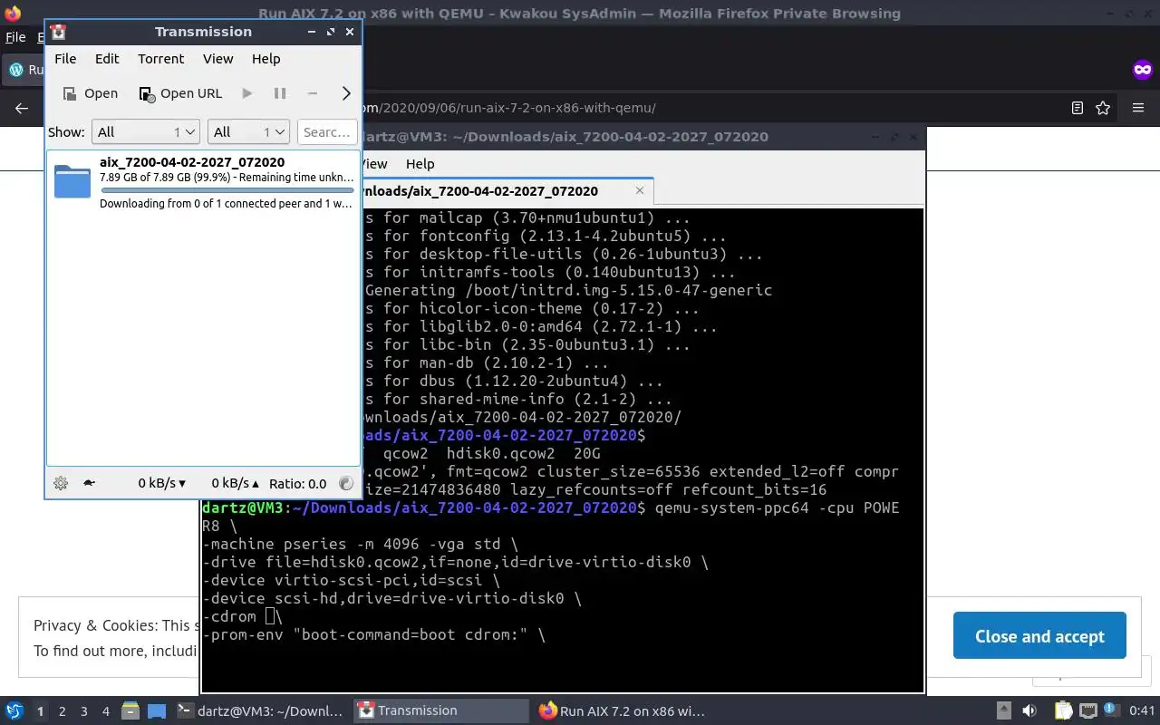Switch to workspace 1
Screen dimensions: 1160x725
(40, 711)
